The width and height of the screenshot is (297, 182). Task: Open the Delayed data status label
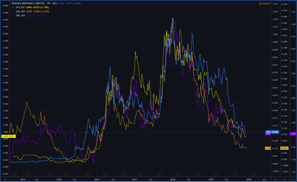click(267, 3)
